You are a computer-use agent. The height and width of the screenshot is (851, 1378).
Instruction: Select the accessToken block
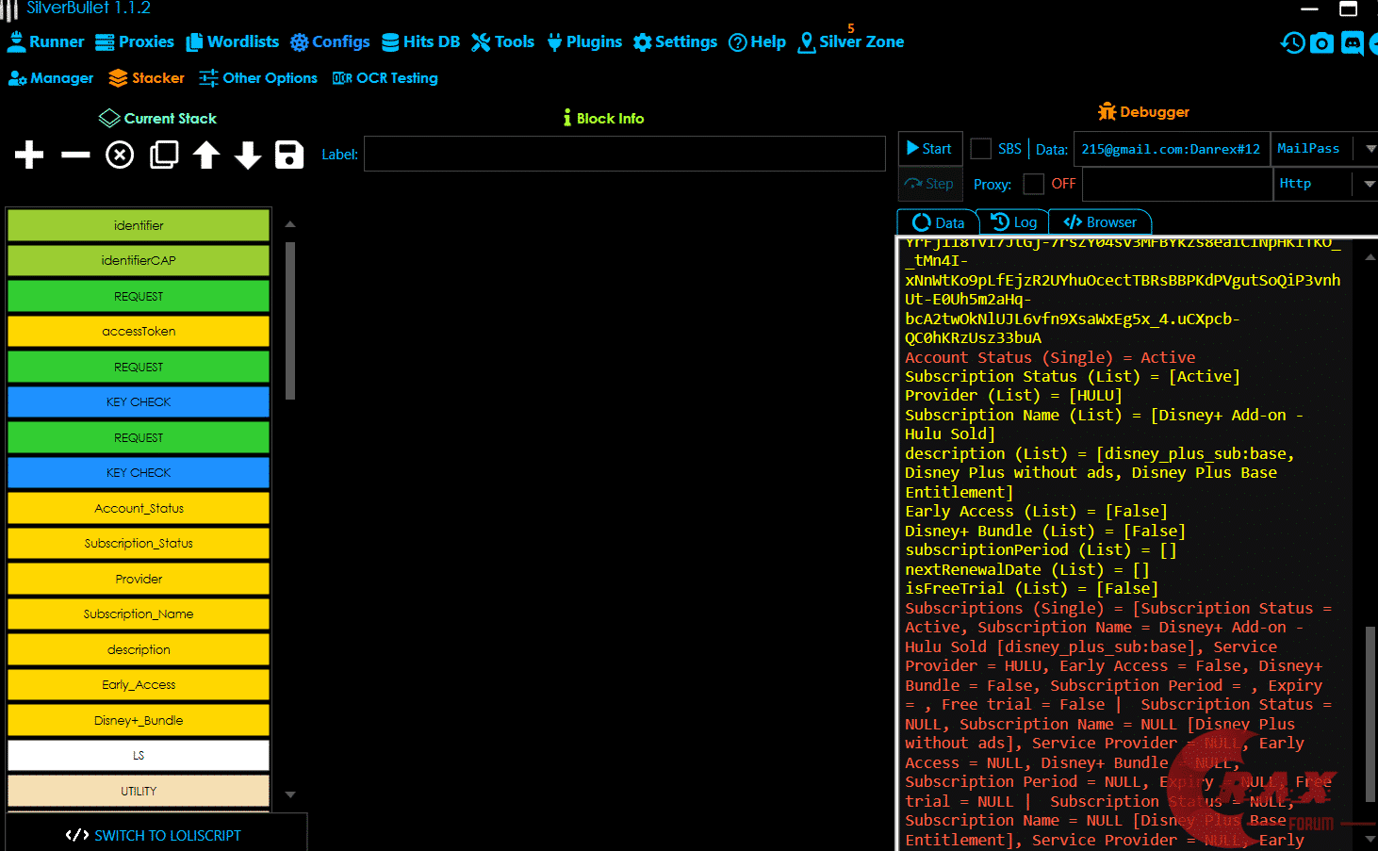point(139,331)
